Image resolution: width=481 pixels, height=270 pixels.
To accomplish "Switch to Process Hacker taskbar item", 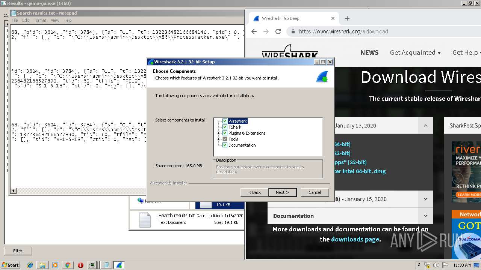I will point(92,265).
